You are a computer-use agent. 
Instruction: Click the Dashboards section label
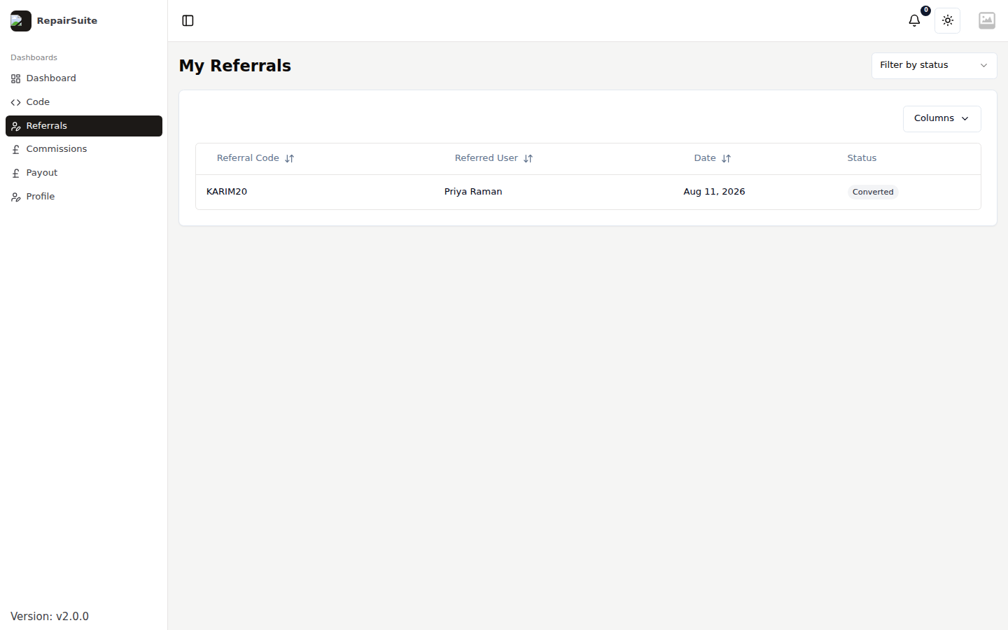pyautogui.click(x=34, y=57)
